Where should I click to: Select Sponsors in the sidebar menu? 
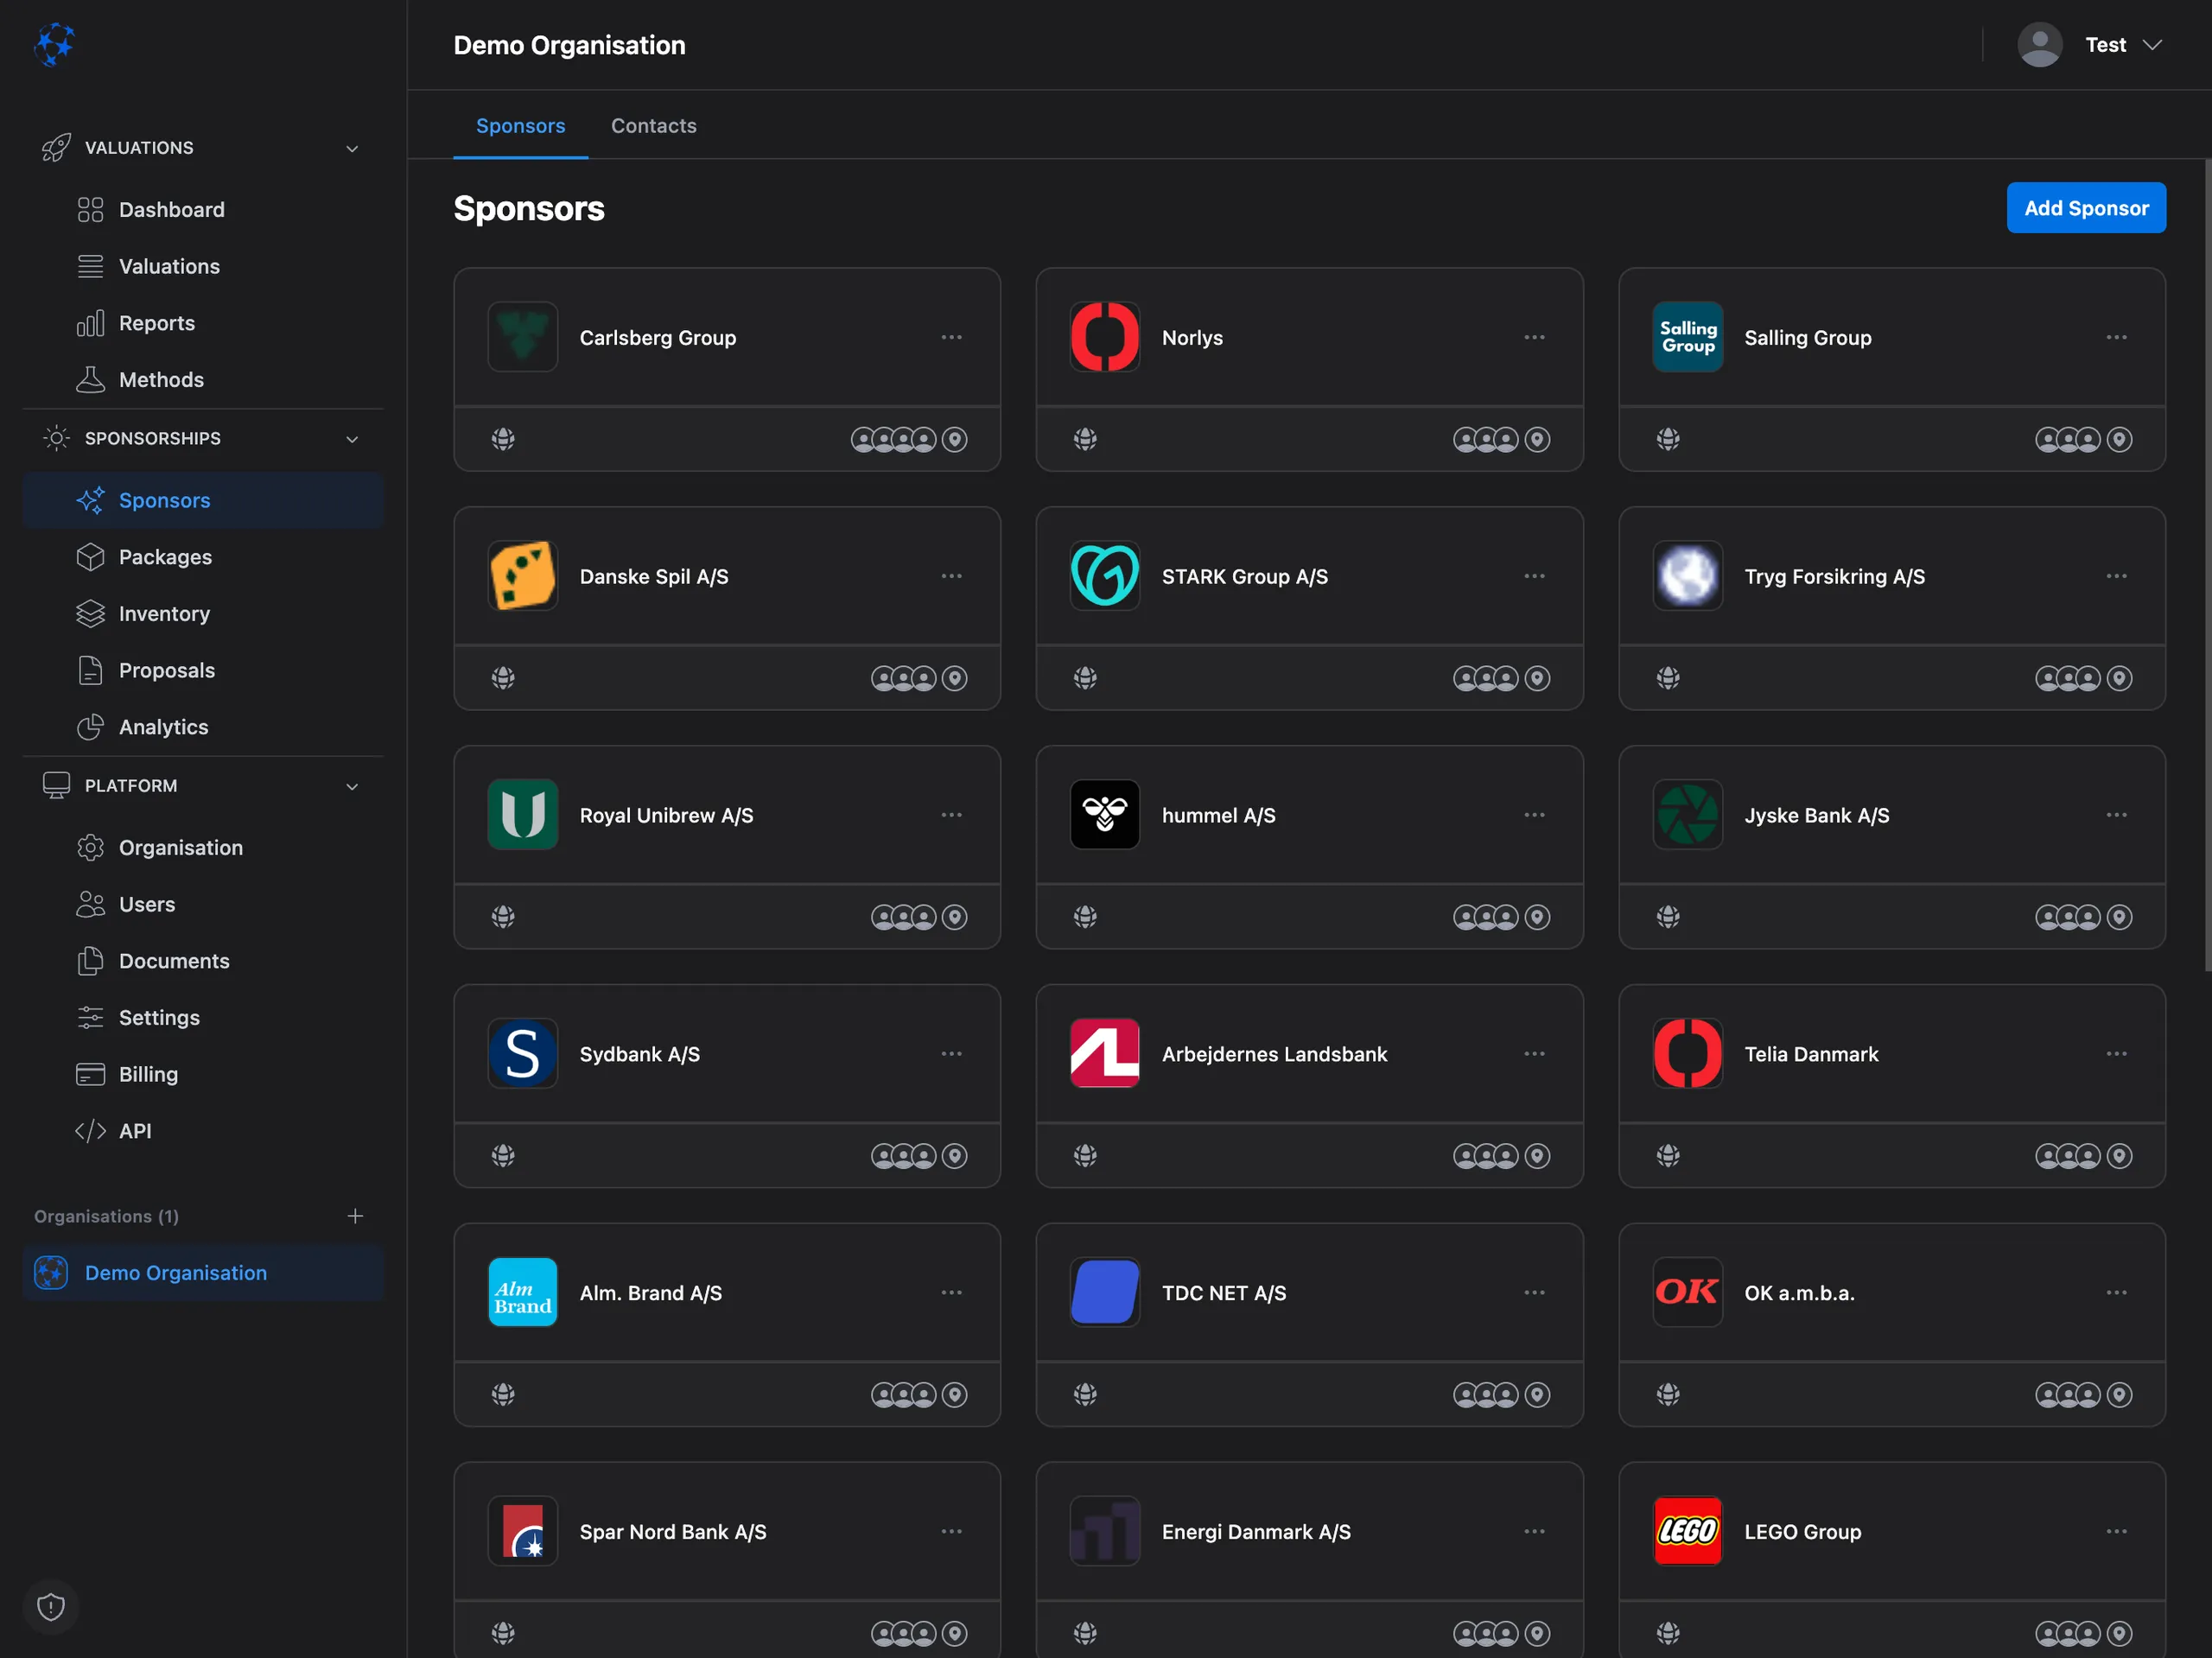tap(202, 500)
